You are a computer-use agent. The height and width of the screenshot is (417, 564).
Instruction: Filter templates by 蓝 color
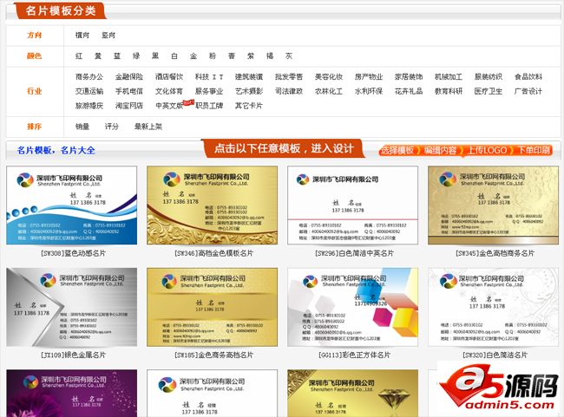(117, 56)
